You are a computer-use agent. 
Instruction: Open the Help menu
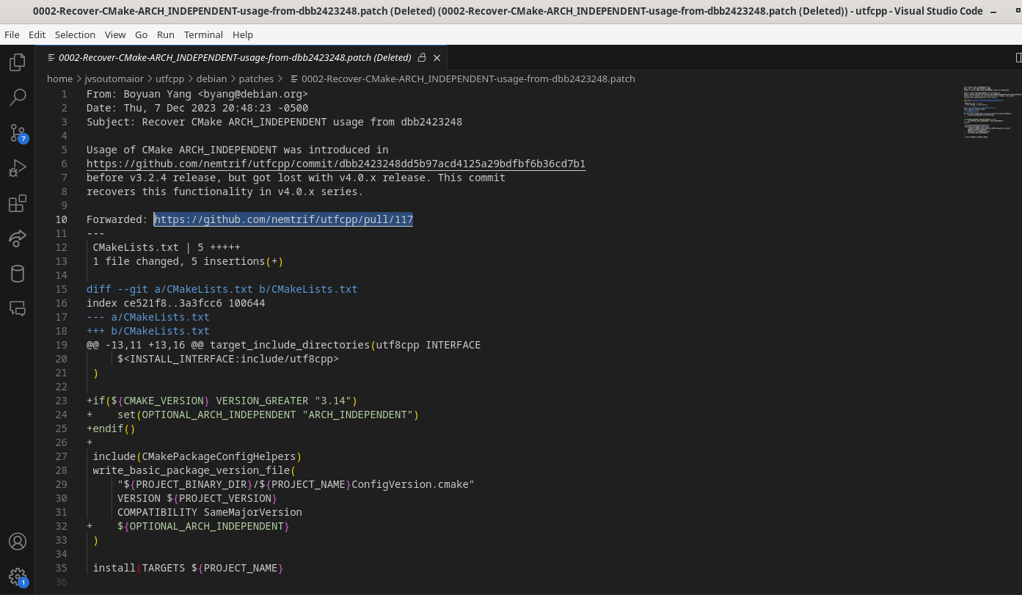pos(243,34)
